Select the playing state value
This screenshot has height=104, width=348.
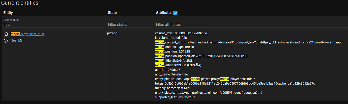(x=112, y=33)
